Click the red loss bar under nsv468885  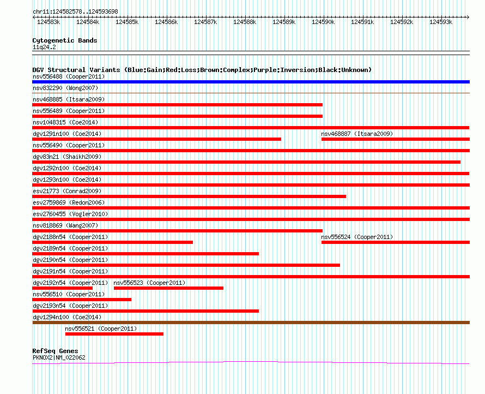[177, 105]
